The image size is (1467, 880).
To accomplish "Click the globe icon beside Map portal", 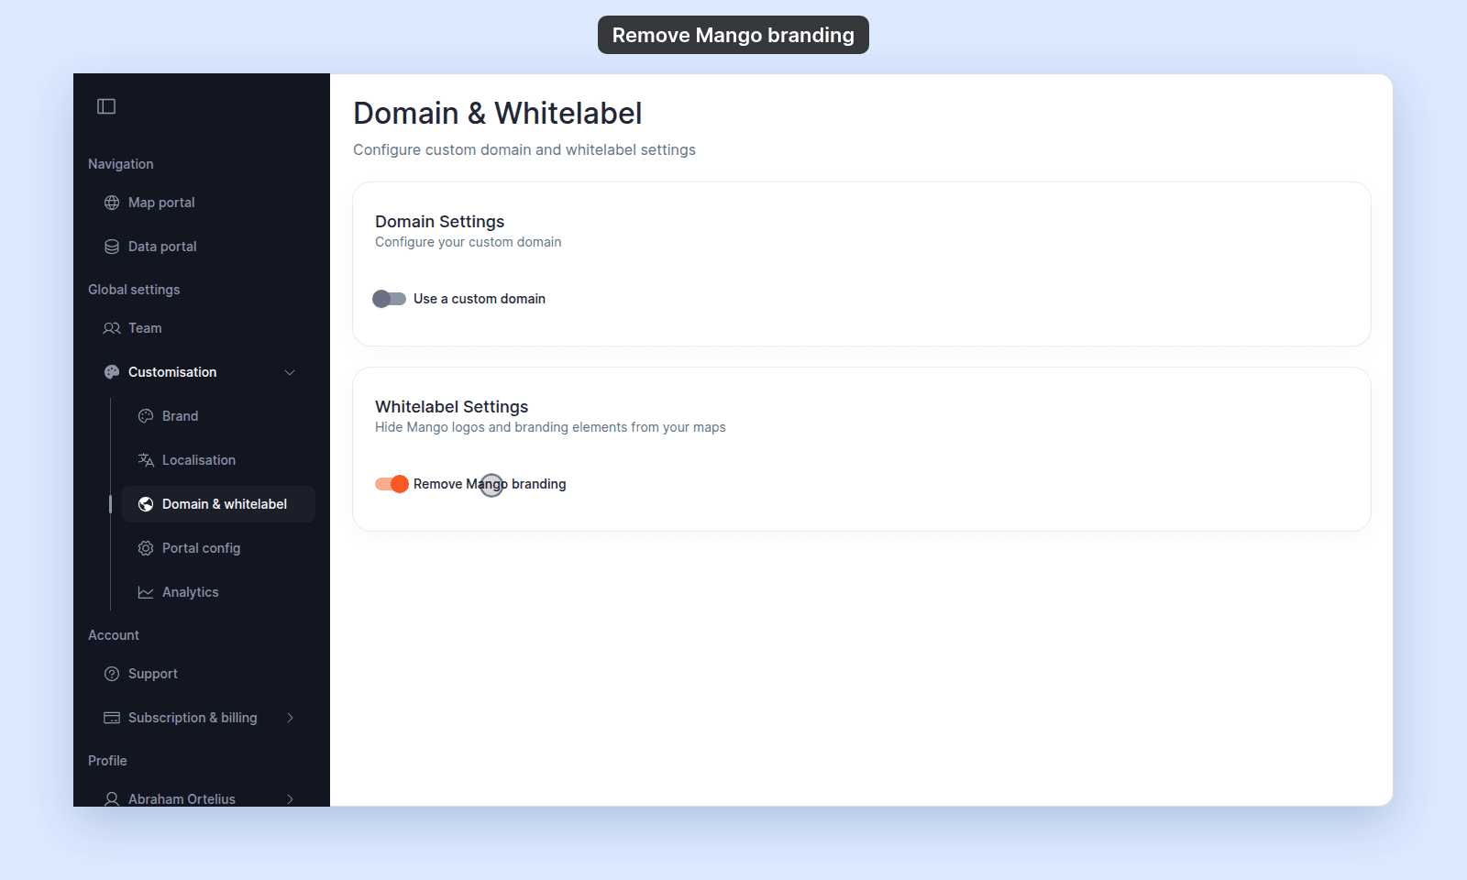I will 112,203.
